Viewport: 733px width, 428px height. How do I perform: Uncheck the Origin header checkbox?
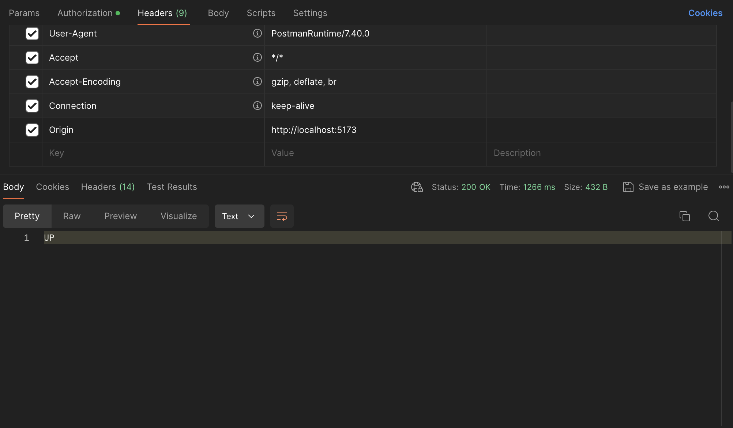point(32,130)
